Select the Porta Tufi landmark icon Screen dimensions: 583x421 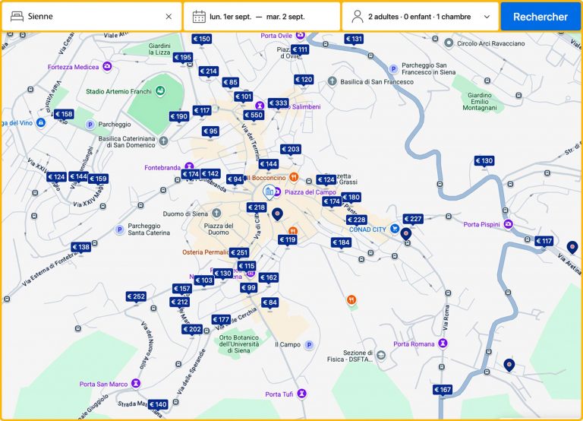[x=301, y=394]
